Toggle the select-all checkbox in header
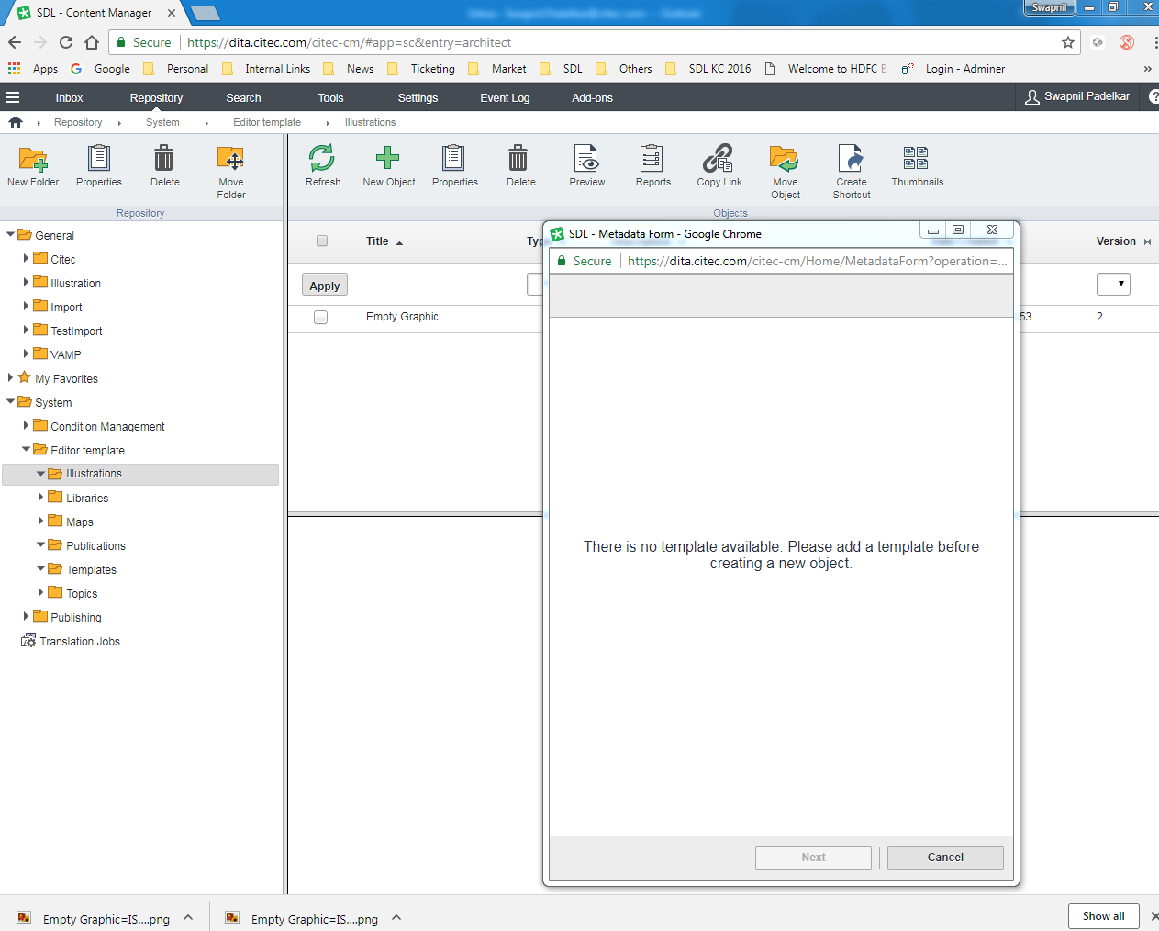Image resolution: width=1159 pixels, height=931 pixels. pyautogui.click(x=322, y=241)
